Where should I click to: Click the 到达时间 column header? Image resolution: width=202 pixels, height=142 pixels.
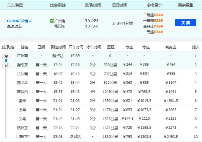[x=58, y=47]
